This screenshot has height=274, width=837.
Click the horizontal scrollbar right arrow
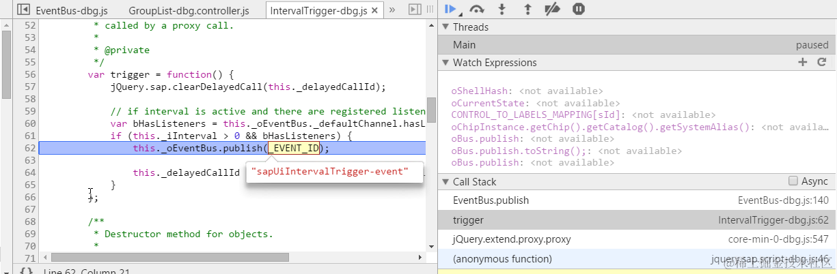tap(422, 258)
